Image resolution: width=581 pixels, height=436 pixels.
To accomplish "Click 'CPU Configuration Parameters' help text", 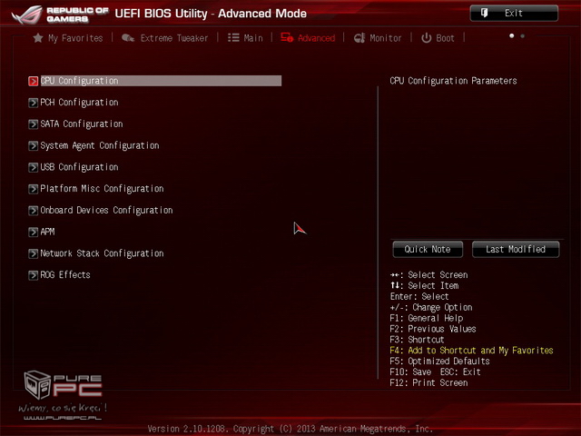I will [x=453, y=81].
